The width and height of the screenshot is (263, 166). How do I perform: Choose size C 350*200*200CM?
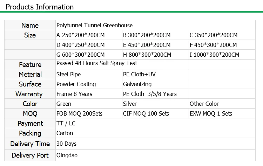[214, 35]
